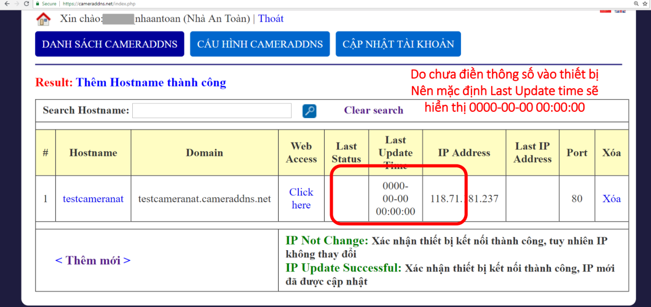Go to CẬP NHẬT TÀI KHOẢN
The width and height of the screenshot is (651, 307).
click(398, 44)
